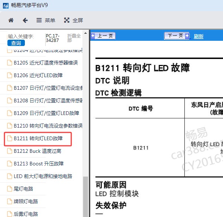Click 折叠全部 to collapse all
The image size is (223, 217).
coord(74,38)
